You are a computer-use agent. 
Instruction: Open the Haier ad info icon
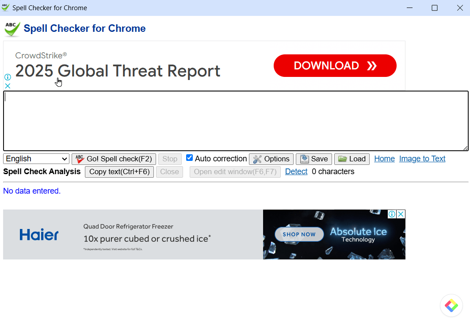tap(392, 214)
